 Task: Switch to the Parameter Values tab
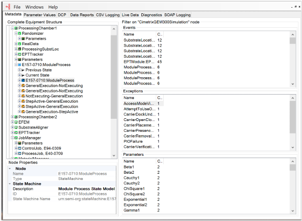[x=40, y=15]
